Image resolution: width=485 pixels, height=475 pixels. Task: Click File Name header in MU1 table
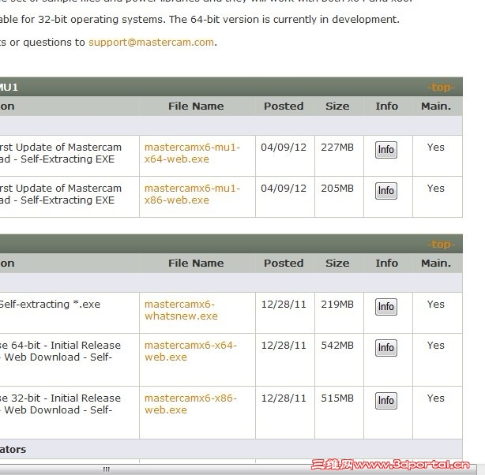click(x=196, y=106)
